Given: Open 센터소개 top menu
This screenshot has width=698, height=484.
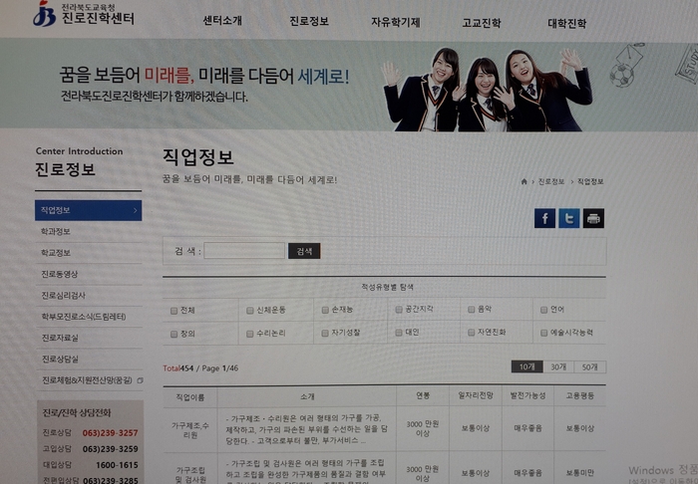Looking at the screenshot, I should [x=222, y=21].
